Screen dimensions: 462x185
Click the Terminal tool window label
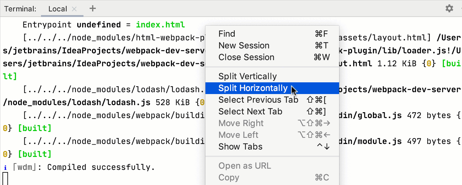click(x=20, y=9)
